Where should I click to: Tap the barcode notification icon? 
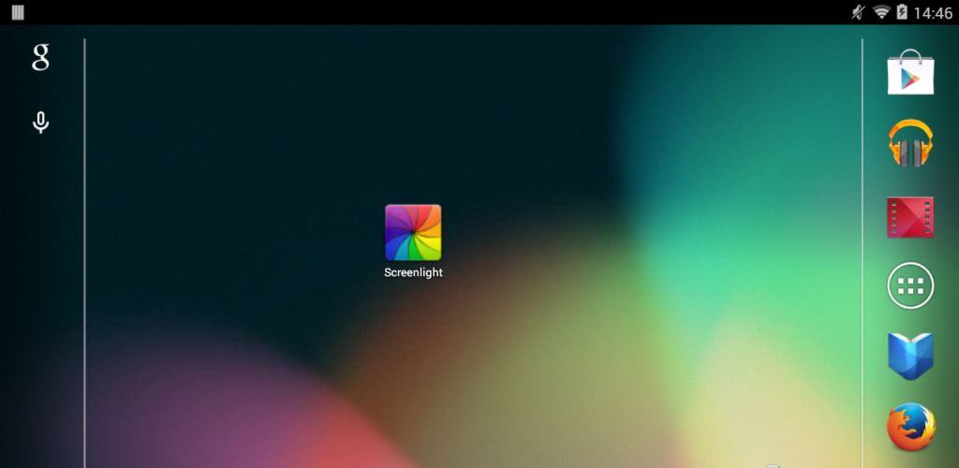(18, 12)
